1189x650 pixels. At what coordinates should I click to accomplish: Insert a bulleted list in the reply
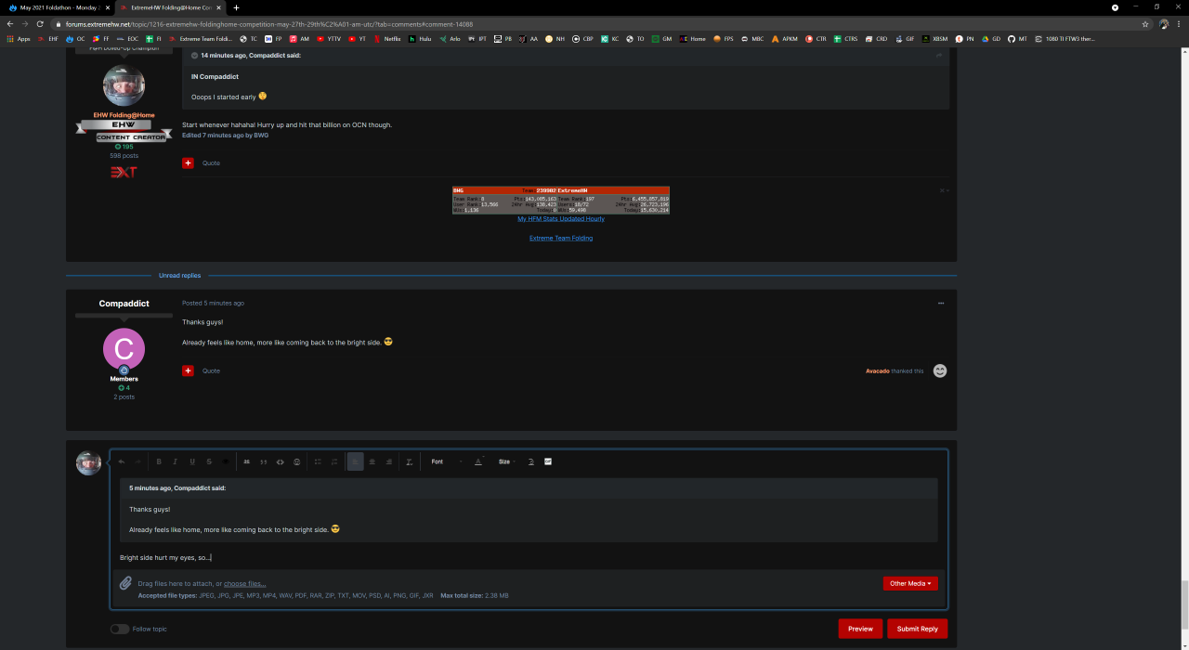(317, 461)
